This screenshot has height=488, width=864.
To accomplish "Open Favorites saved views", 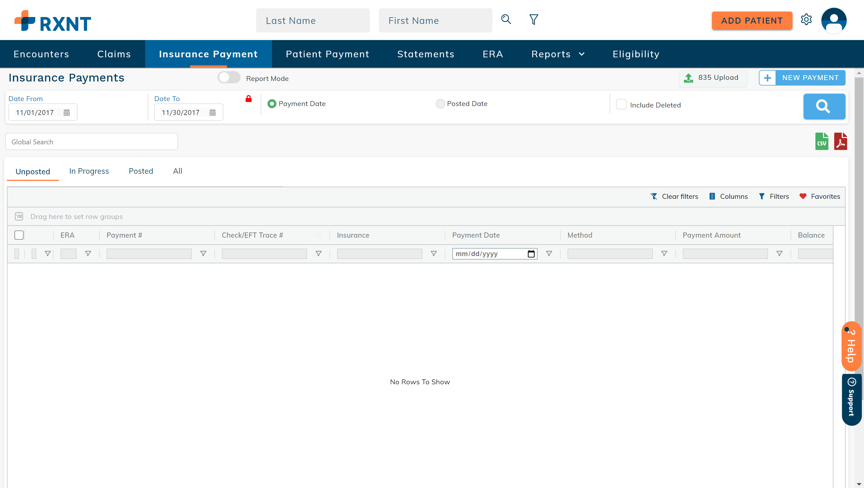I will pyautogui.click(x=819, y=196).
